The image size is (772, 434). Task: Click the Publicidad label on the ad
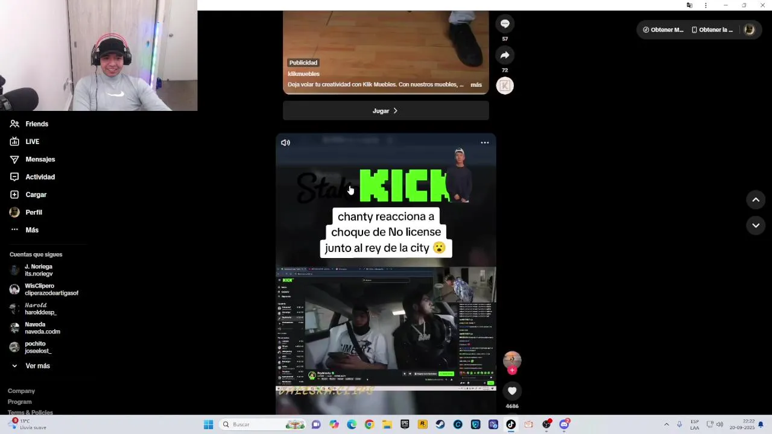pyautogui.click(x=303, y=63)
